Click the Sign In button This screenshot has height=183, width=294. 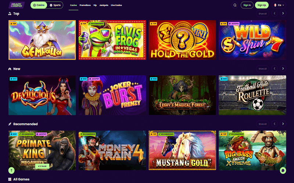[x=247, y=5]
